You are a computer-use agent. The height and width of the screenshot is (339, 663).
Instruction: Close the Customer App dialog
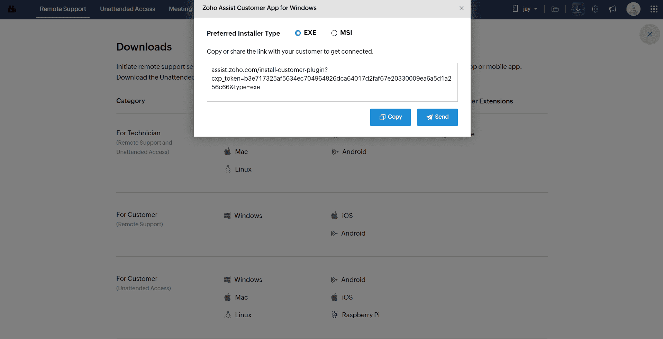coord(461,8)
